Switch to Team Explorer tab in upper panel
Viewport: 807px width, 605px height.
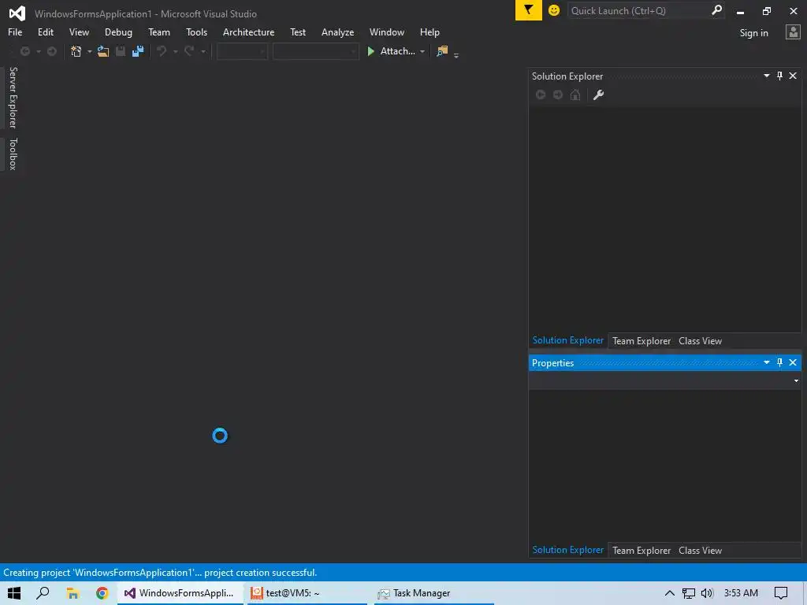click(x=642, y=341)
